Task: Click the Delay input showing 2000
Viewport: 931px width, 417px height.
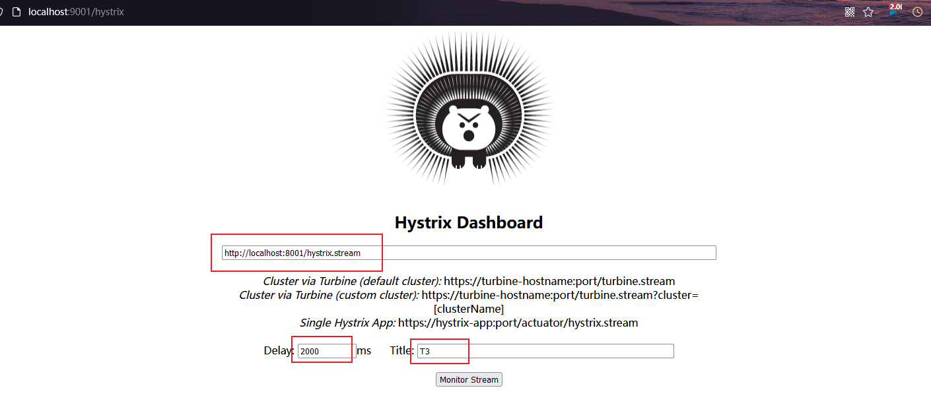Action: pos(326,351)
